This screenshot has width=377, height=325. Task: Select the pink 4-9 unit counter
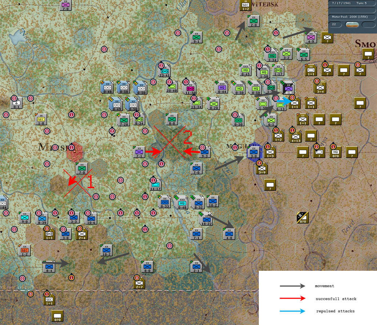coord(310,37)
